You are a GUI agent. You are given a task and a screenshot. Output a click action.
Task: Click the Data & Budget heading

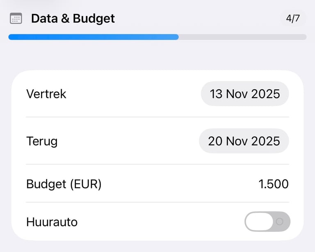point(73,18)
